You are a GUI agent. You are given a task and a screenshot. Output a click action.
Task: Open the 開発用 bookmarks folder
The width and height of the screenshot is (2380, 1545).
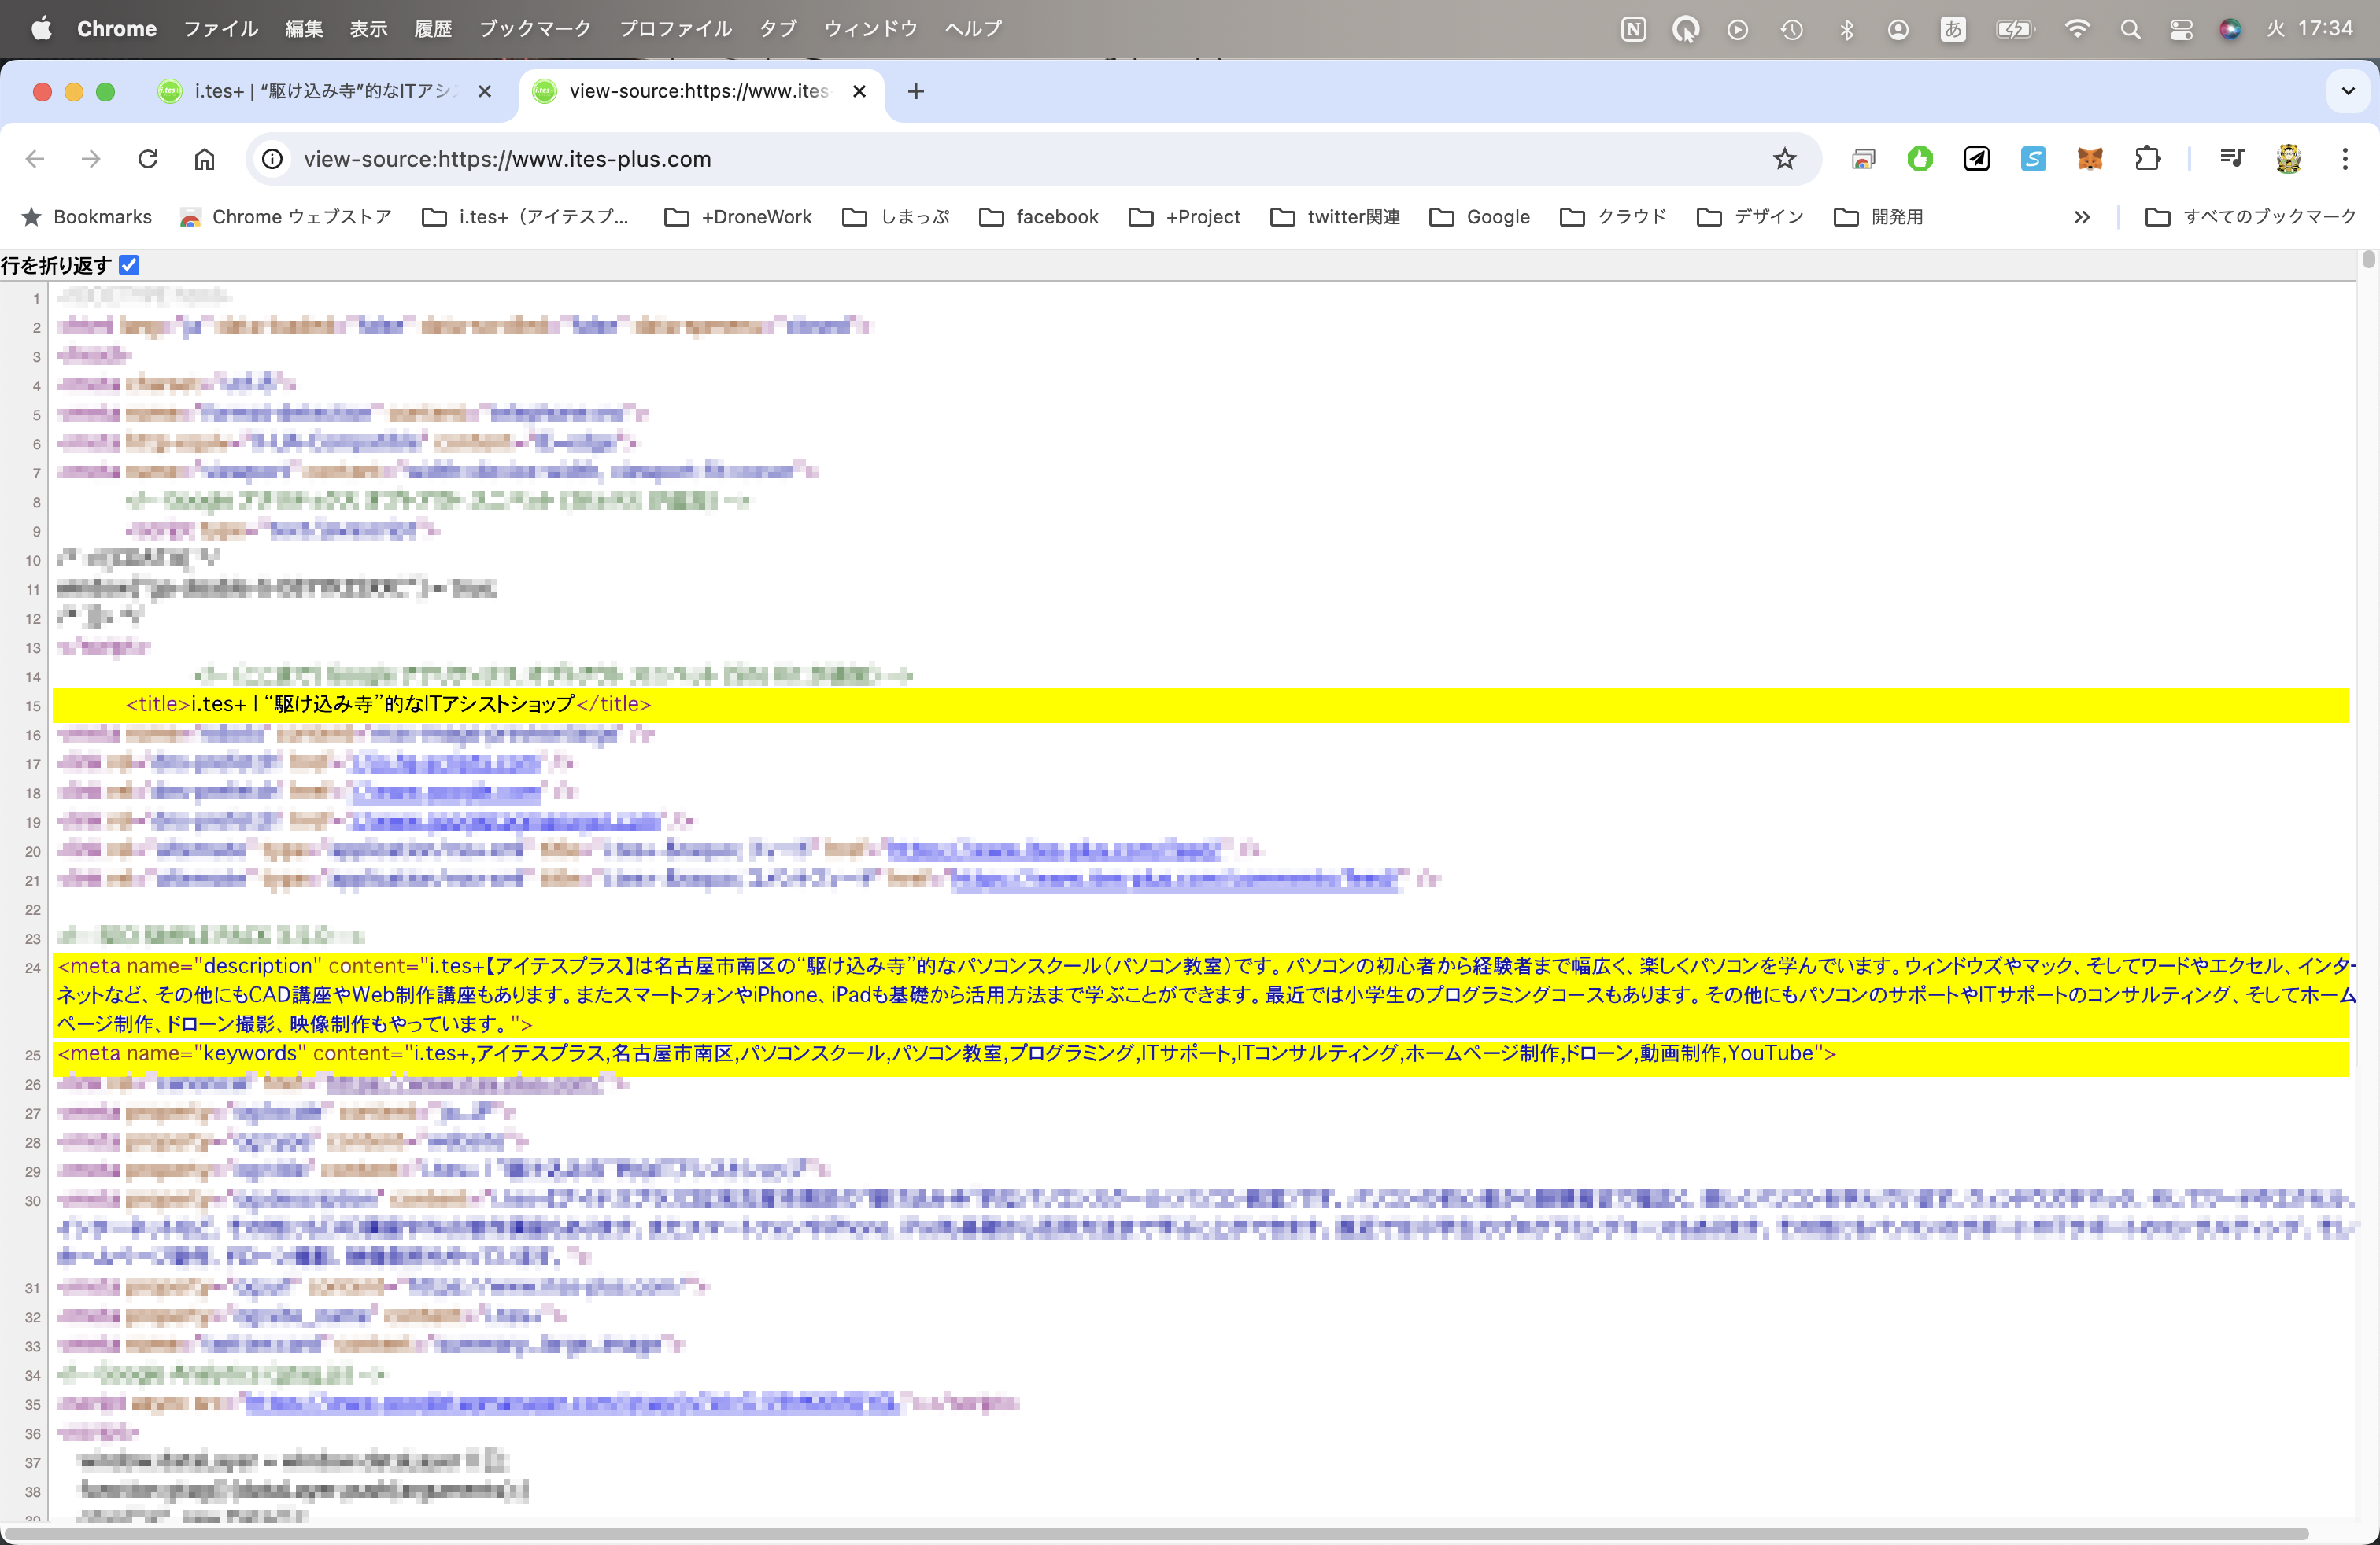1878,217
